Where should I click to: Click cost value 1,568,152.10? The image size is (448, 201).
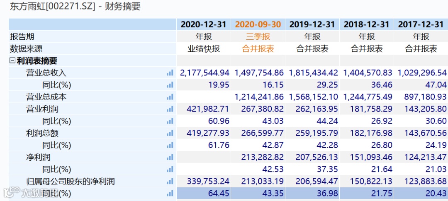click(x=314, y=97)
